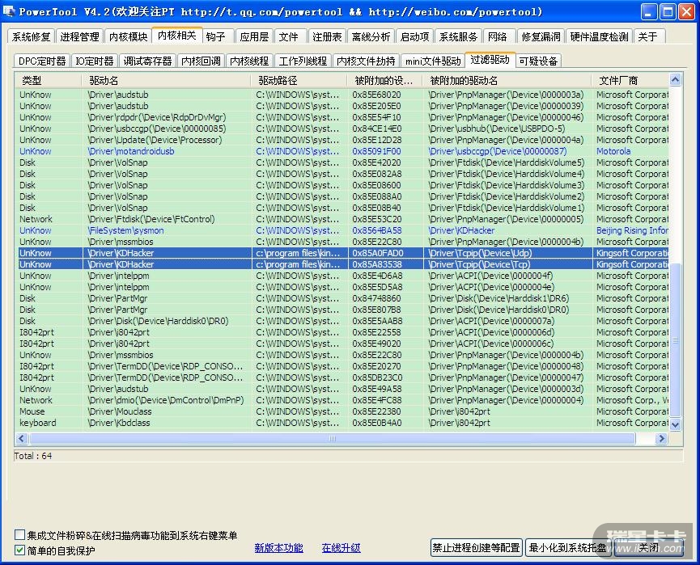Toggle 简单的自我保护 checkbox

point(19,550)
